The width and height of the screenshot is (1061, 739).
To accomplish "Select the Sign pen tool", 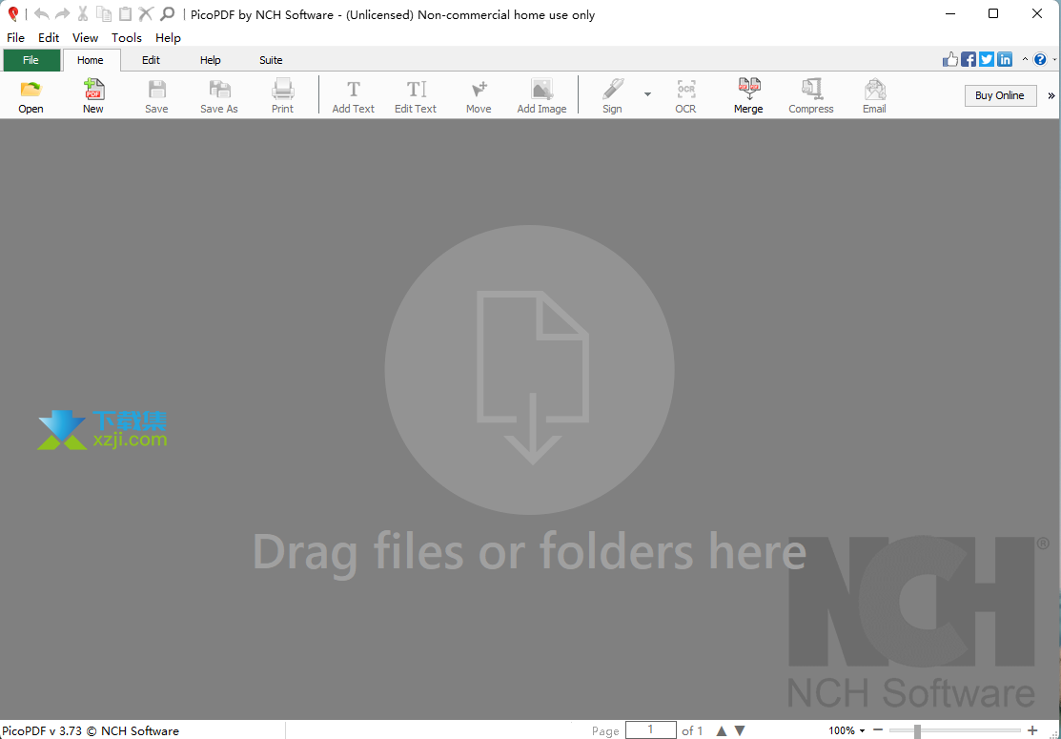I will (612, 95).
